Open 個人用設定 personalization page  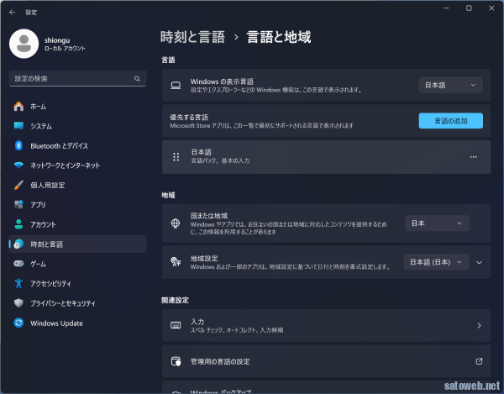pyautogui.click(x=48, y=185)
